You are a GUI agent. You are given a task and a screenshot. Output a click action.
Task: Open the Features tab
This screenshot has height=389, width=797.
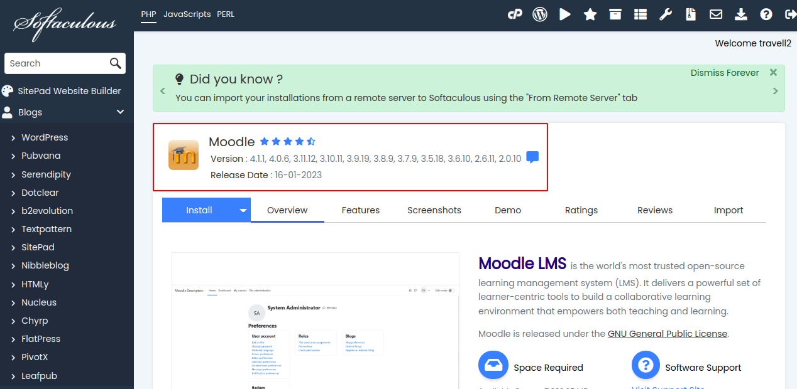361,210
